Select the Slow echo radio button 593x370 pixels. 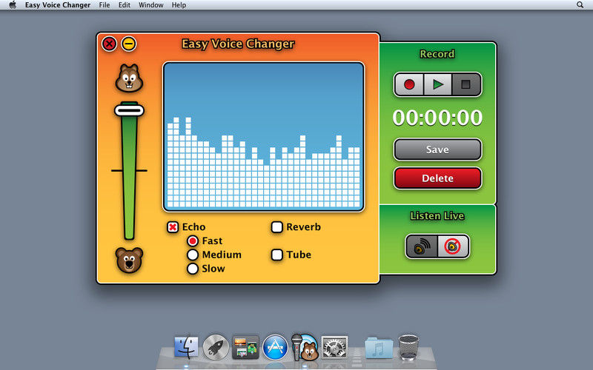(x=193, y=269)
